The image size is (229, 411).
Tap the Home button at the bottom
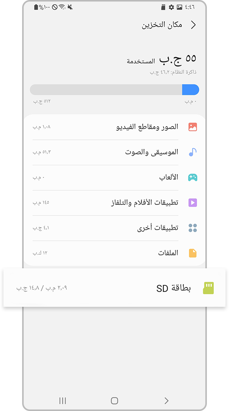coord(114,401)
